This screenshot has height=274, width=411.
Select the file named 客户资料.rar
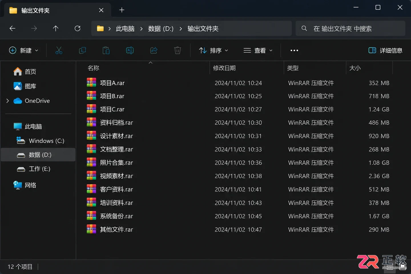click(116, 189)
